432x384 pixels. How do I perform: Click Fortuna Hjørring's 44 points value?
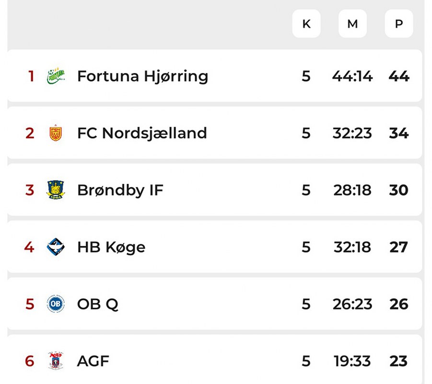pos(398,76)
